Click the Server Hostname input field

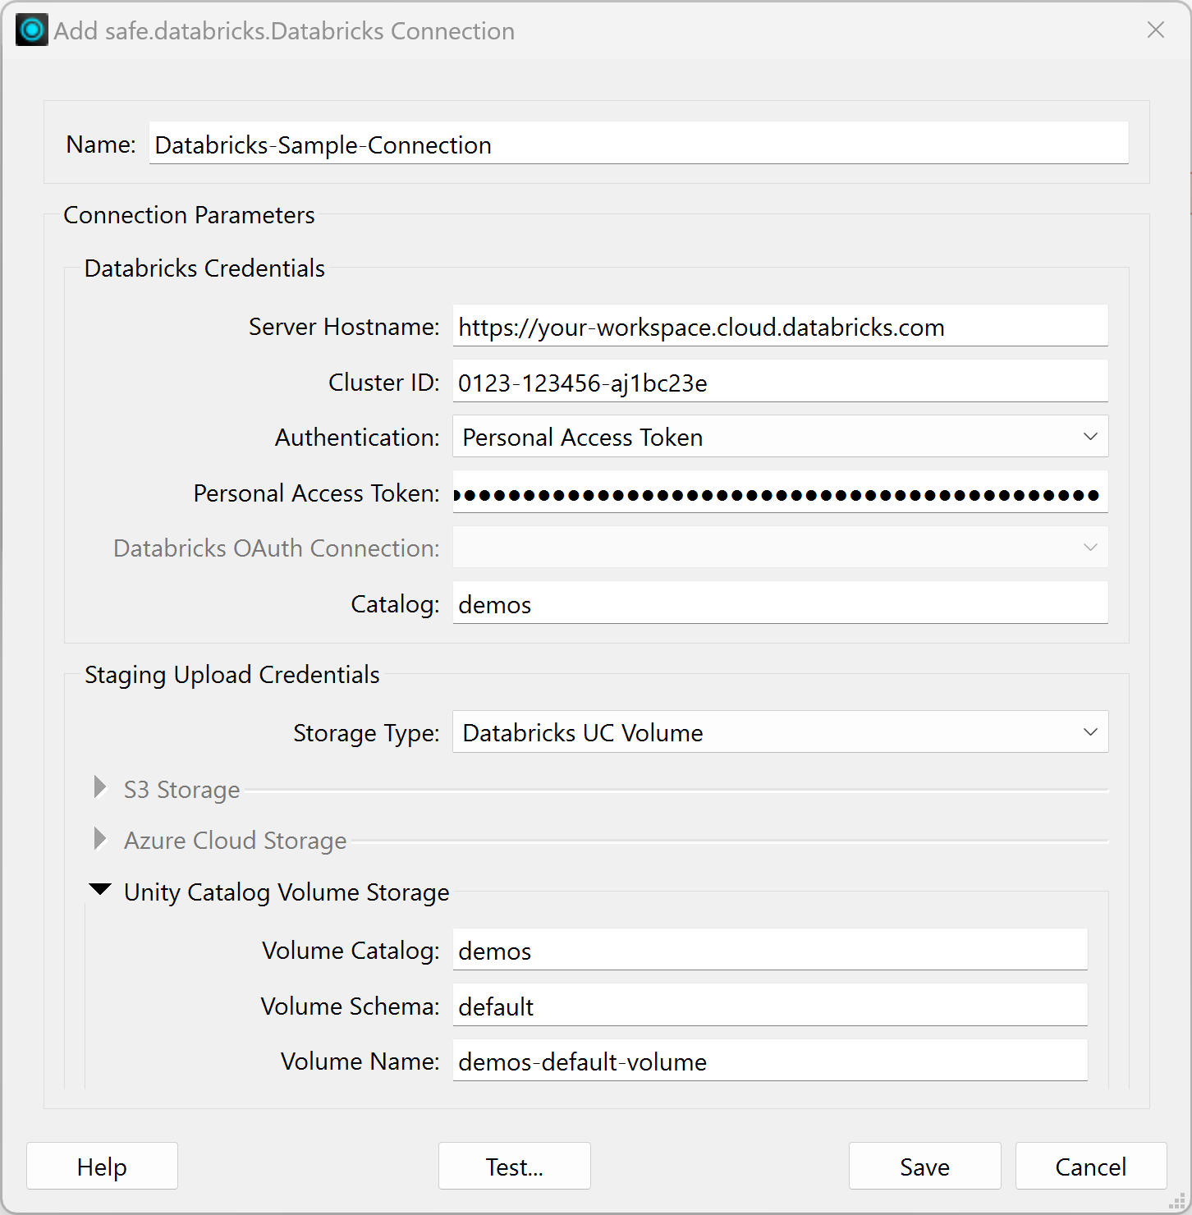tap(780, 326)
